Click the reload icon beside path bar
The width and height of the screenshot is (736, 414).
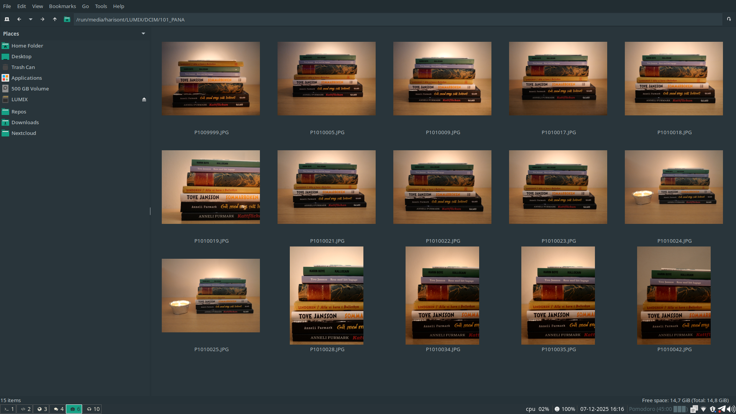(x=729, y=19)
